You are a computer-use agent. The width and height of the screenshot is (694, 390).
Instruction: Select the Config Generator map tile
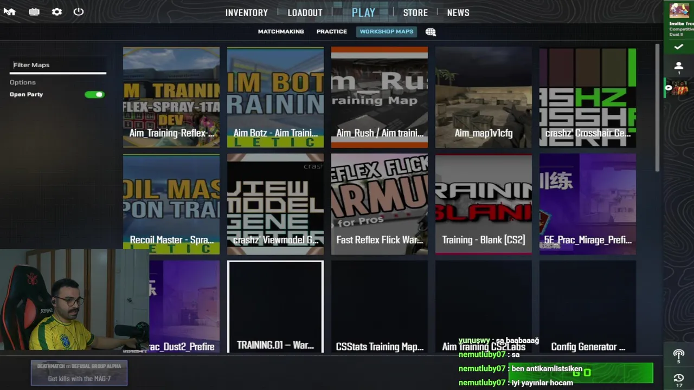588,307
